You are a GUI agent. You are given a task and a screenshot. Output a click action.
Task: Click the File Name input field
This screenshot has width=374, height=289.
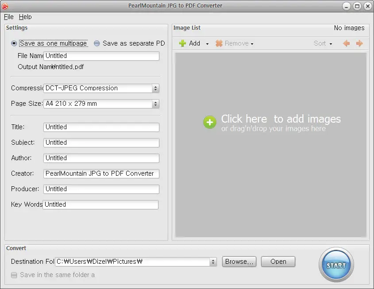(101, 56)
